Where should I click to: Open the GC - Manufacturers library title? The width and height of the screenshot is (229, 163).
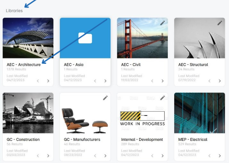click(82, 139)
